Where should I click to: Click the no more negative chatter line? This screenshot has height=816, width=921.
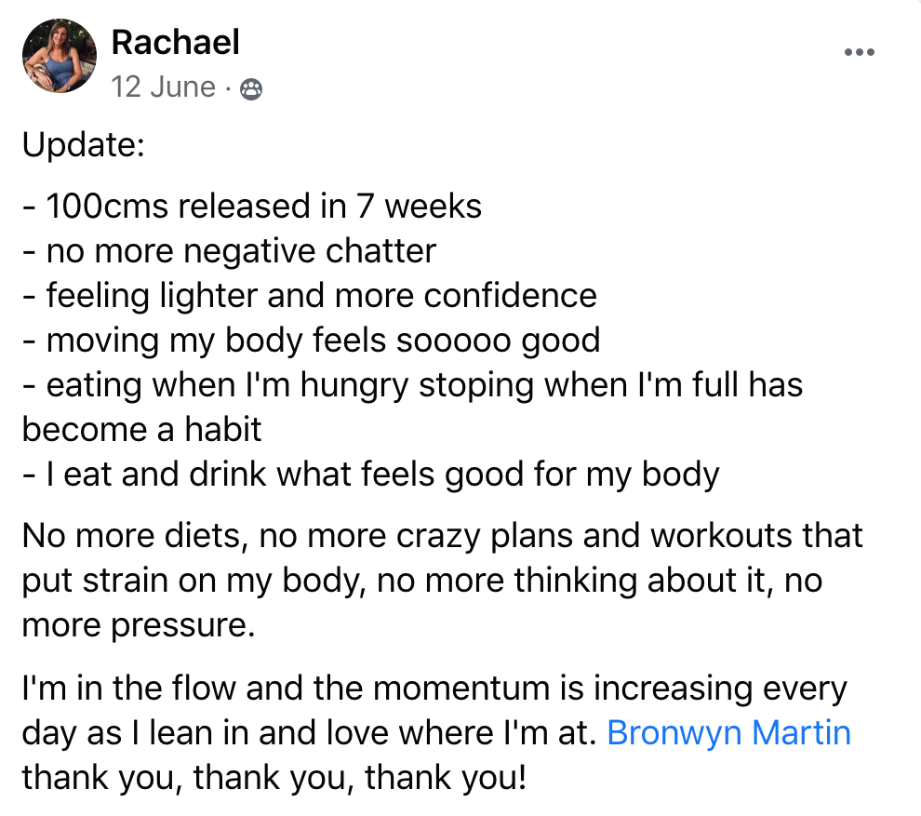[229, 251]
